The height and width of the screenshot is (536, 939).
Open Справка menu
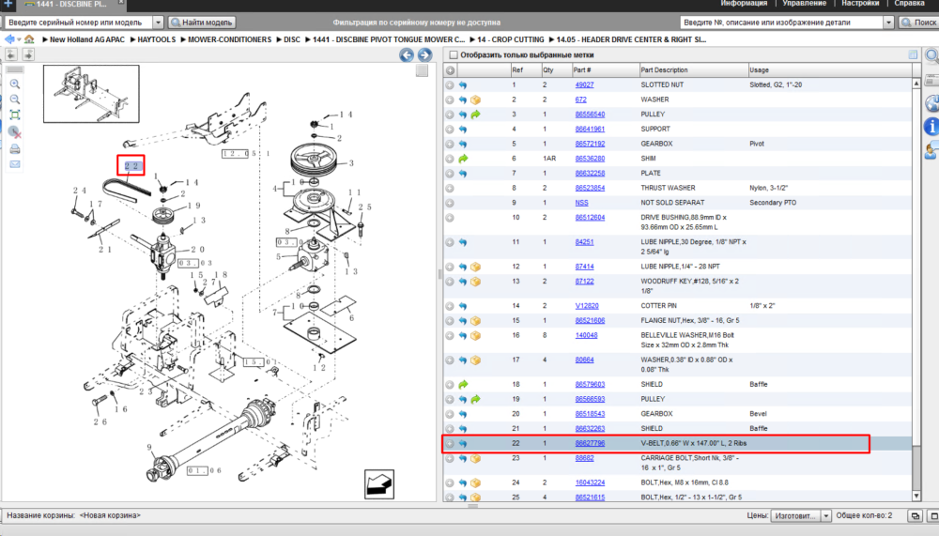click(x=909, y=4)
